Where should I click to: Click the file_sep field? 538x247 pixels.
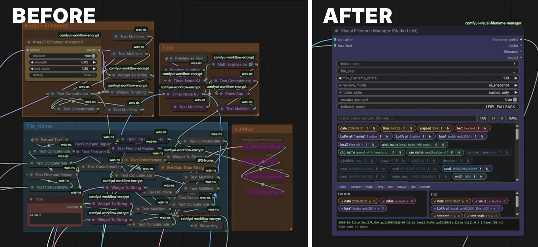pos(428,71)
